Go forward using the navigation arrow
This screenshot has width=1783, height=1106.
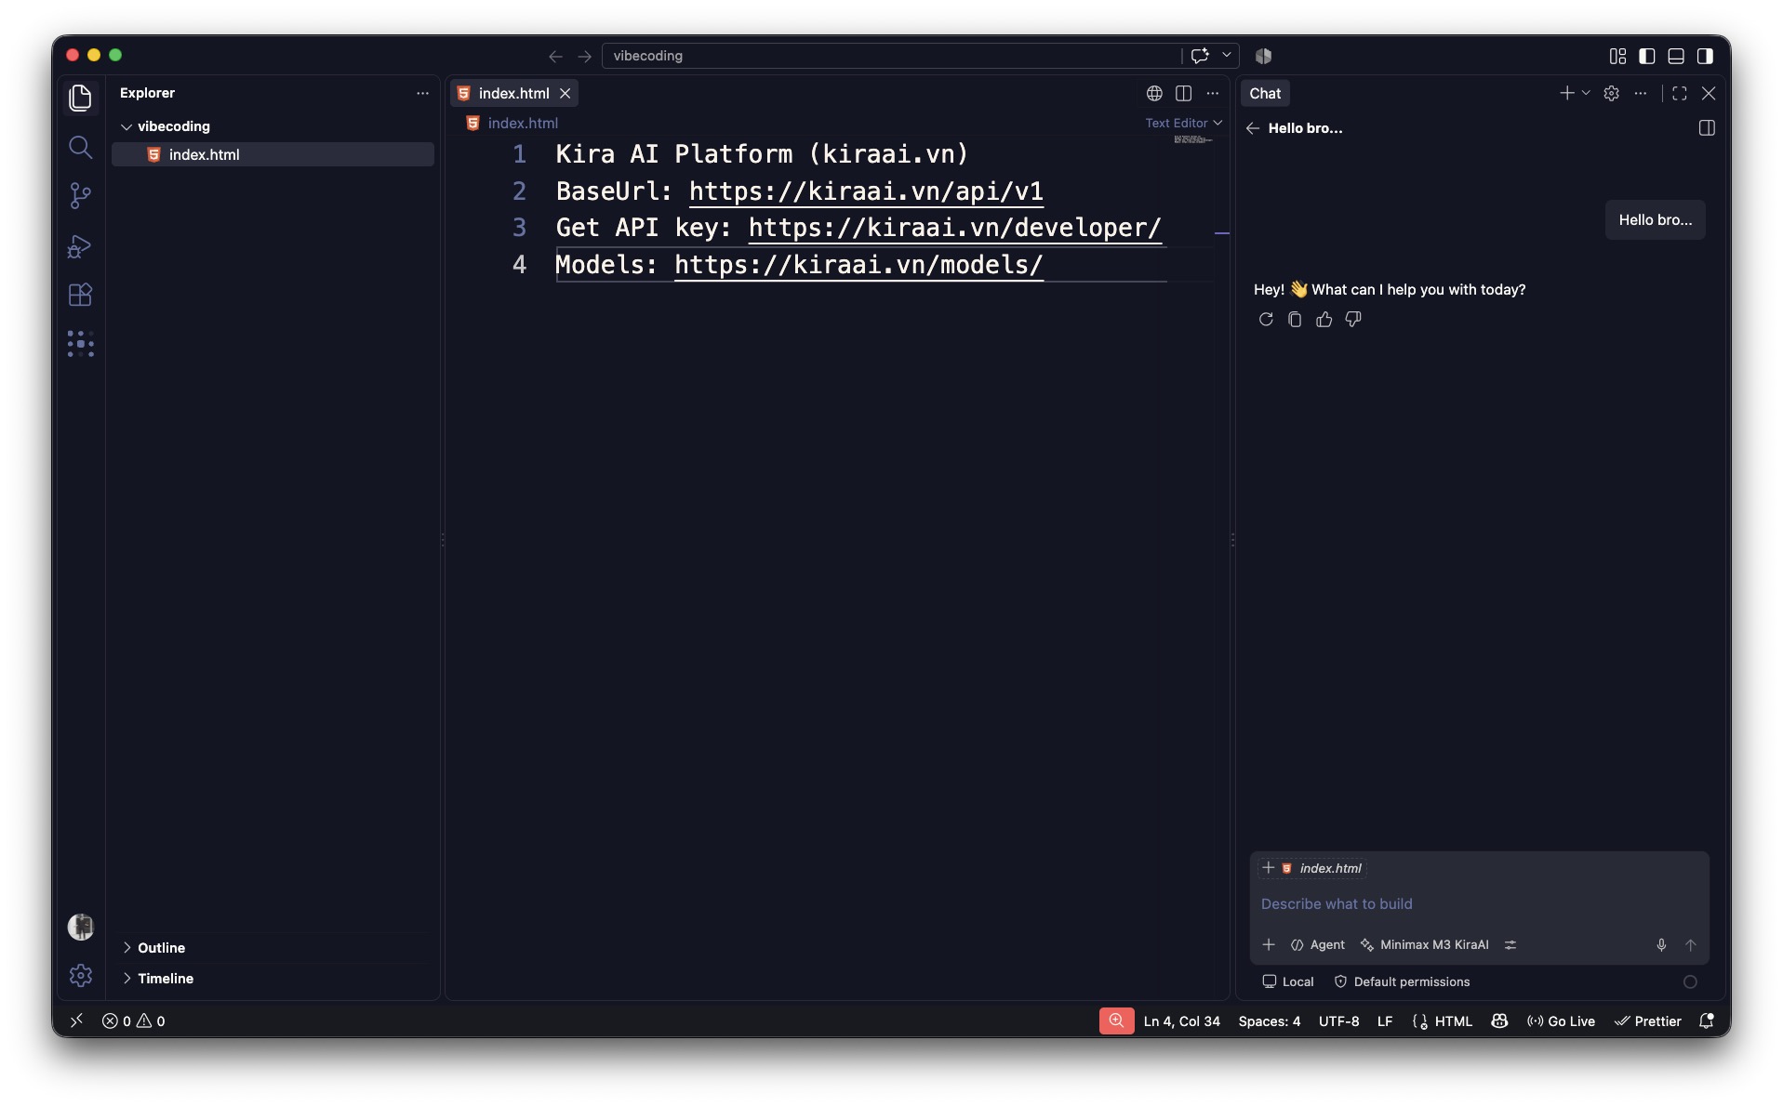[584, 56]
